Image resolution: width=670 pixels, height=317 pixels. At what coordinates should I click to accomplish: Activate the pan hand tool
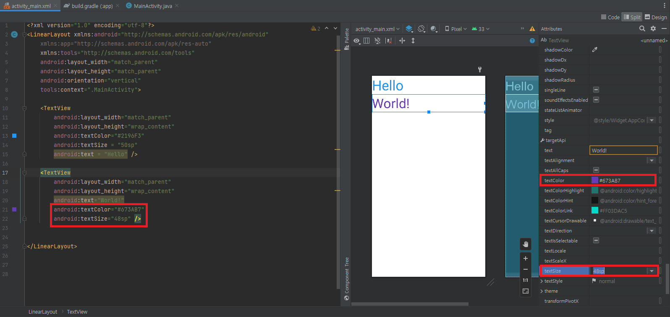[526, 244]
